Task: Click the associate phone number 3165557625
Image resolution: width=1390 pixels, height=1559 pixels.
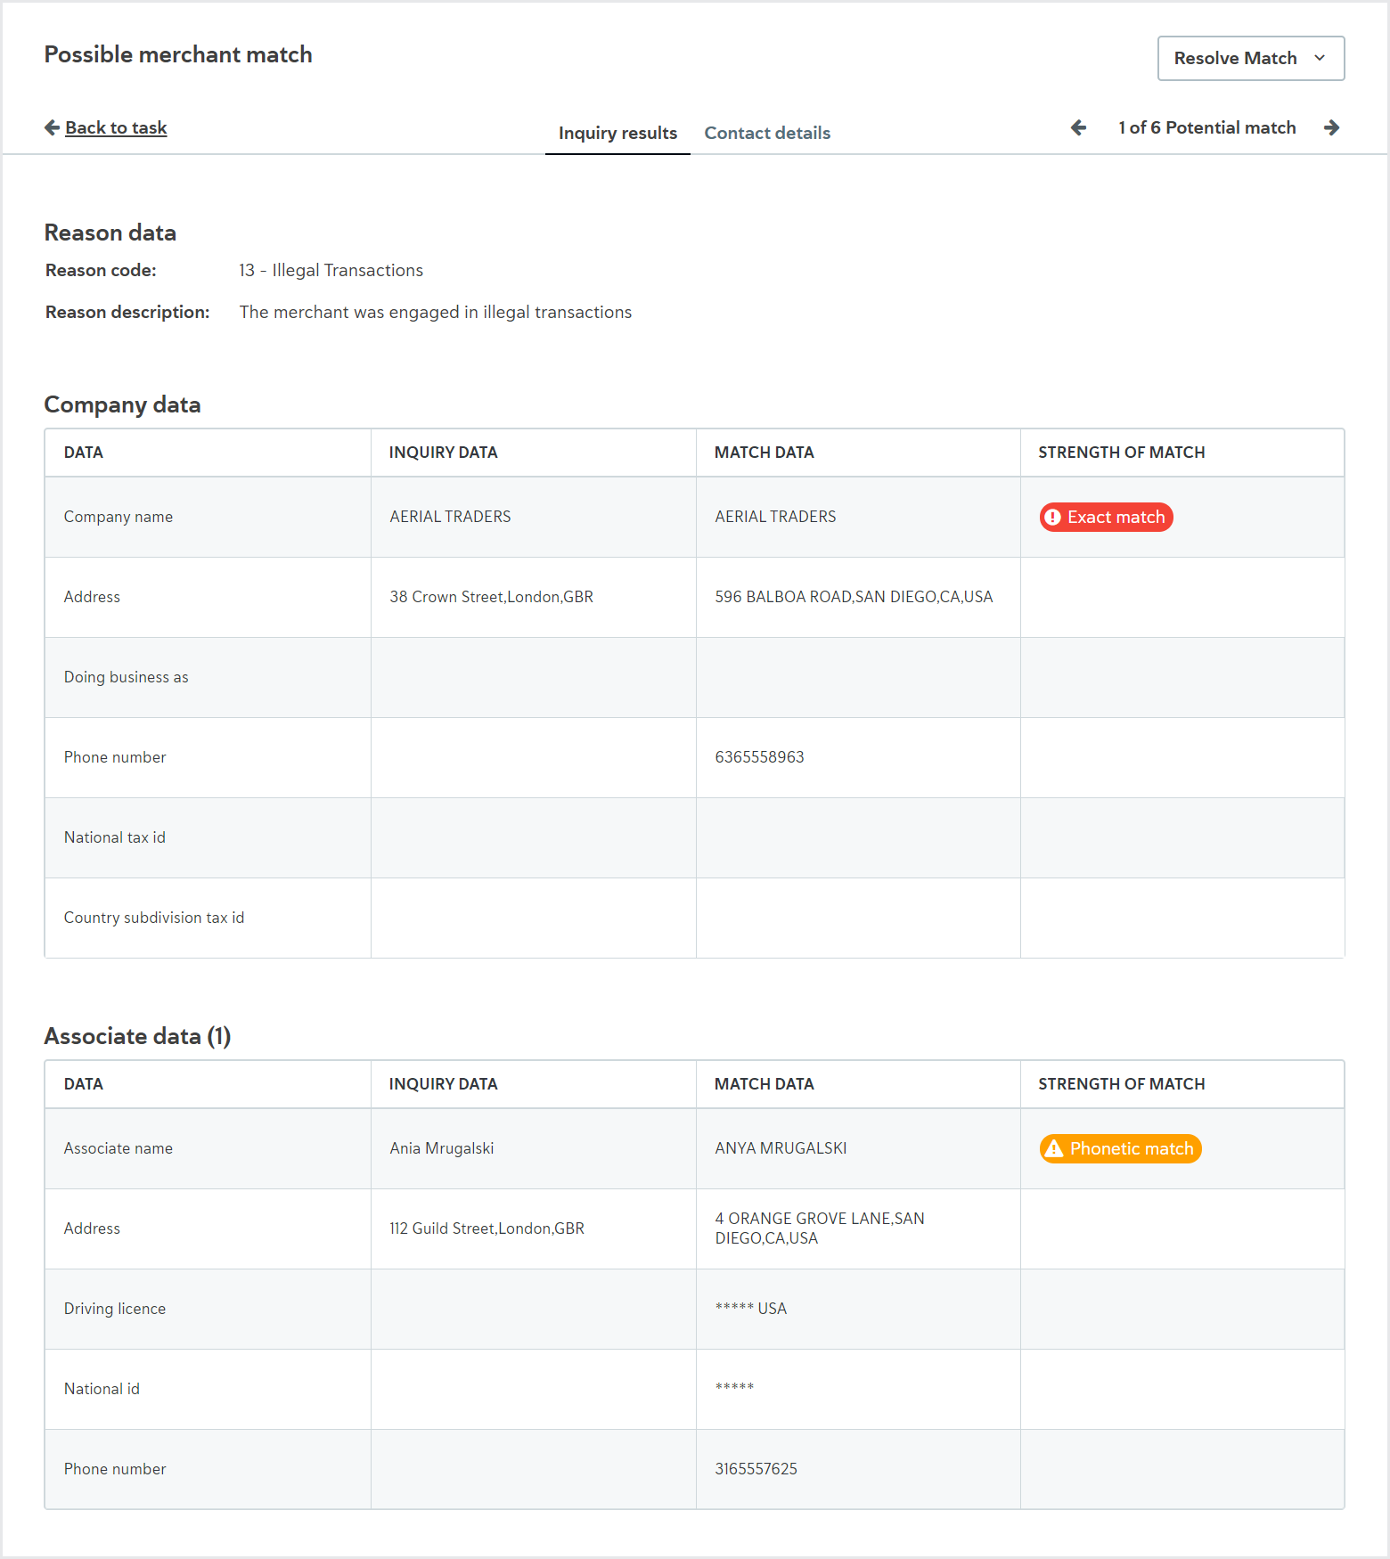Action: pyautogui.click(x=756, y=1469)
